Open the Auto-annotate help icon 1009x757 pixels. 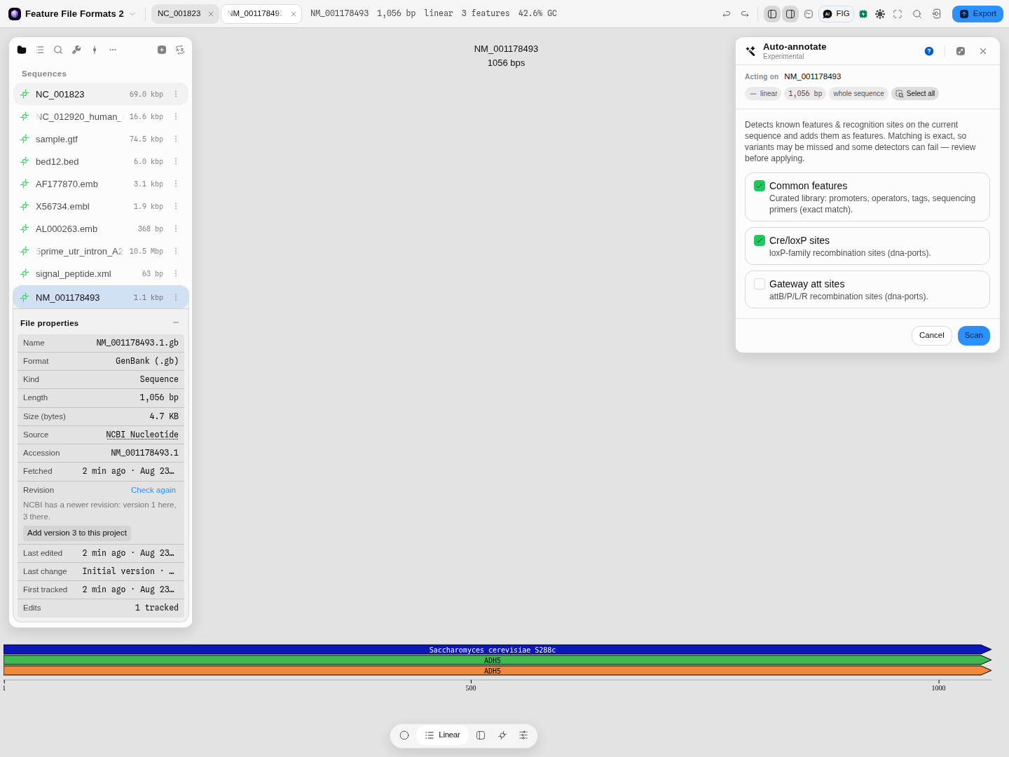[929, 51]
